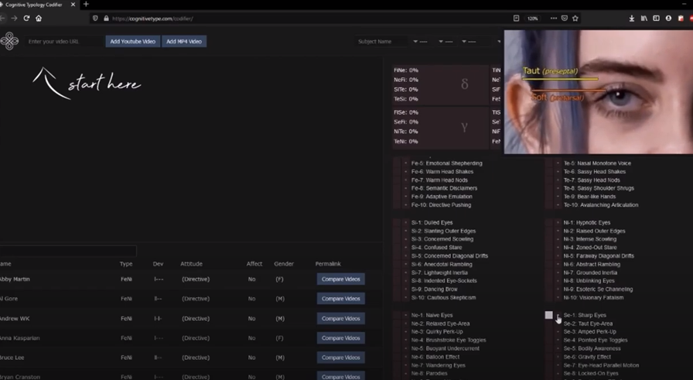Click the delta quadrant symbol

click(x=465, y=84)
